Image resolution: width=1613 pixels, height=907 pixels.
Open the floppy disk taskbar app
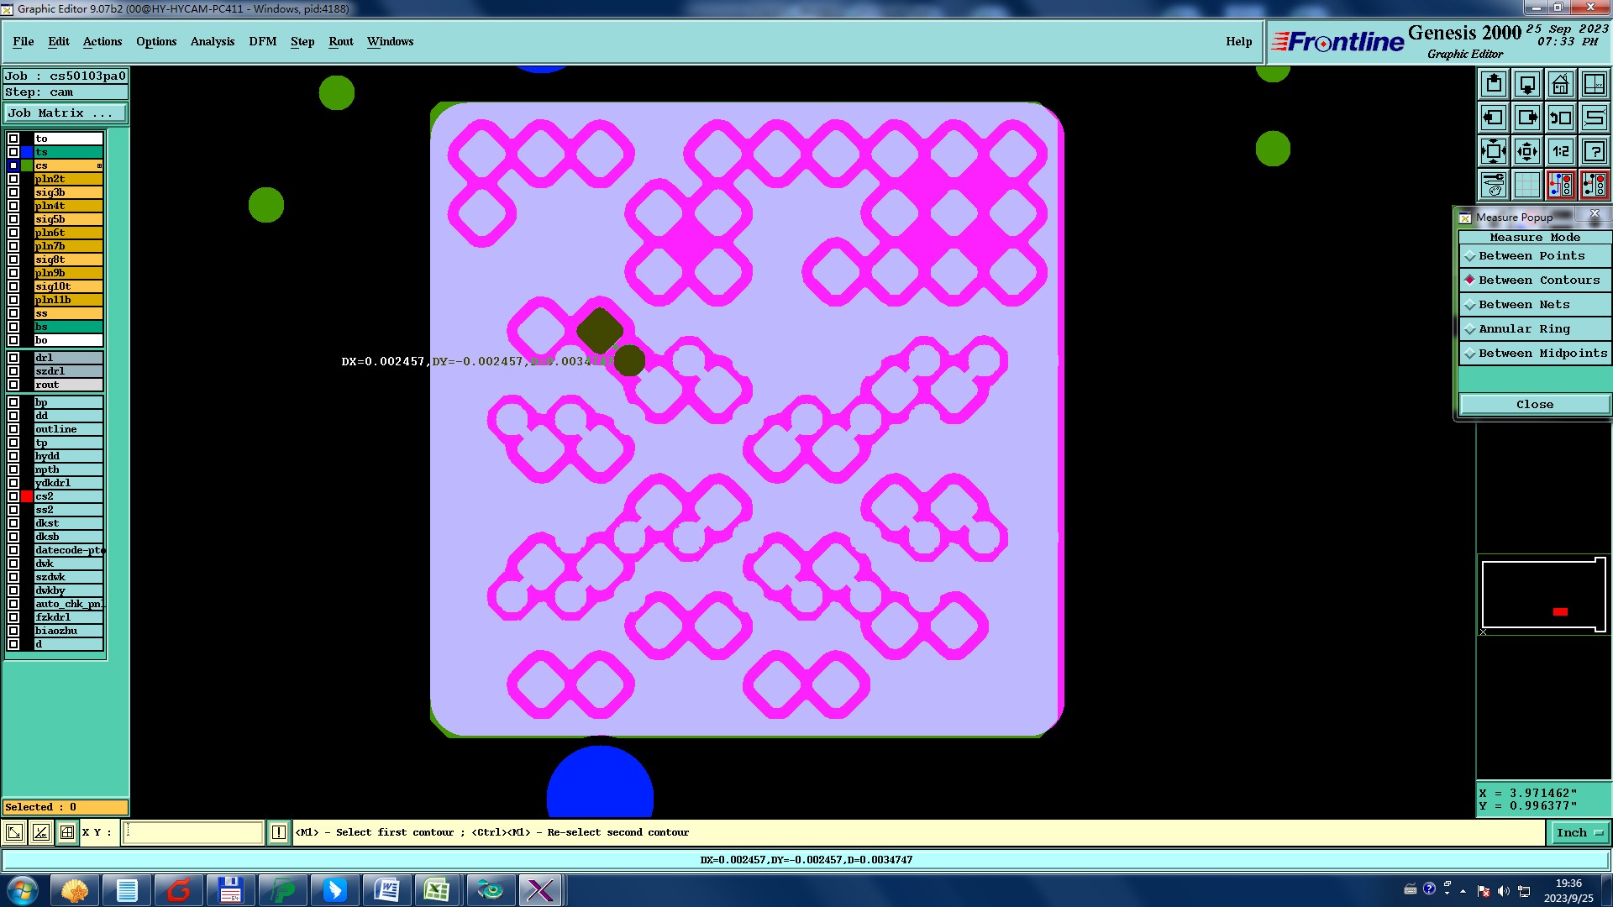[230, 890]
